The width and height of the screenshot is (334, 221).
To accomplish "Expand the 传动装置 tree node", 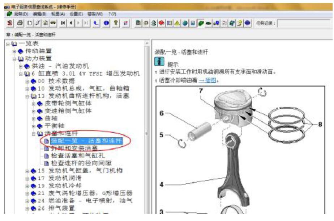I will [x=14, y=51].
